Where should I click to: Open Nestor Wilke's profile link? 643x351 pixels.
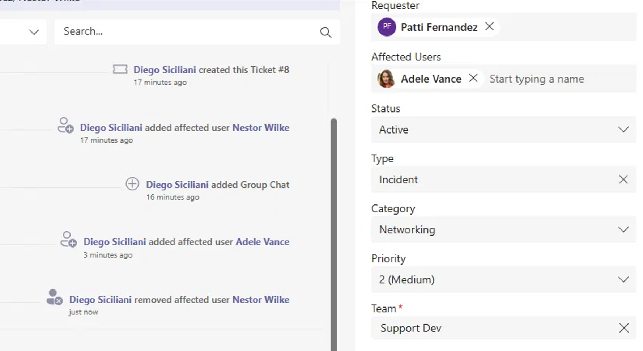tap(261, 127)
